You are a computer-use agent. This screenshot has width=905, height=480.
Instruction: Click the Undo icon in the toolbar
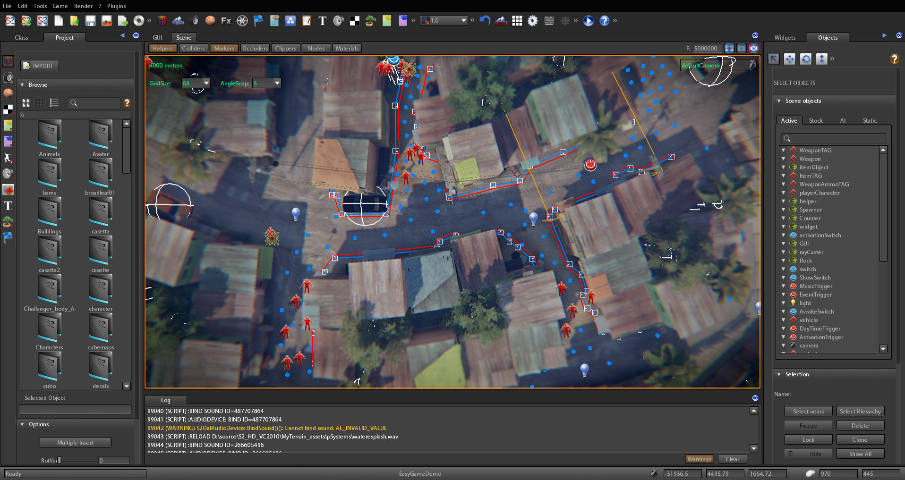[x=485, y=20]
